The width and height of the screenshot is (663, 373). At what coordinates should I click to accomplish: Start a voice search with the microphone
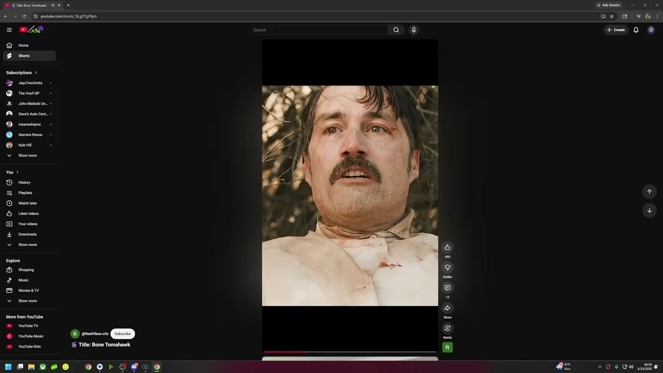pos(413,30)
